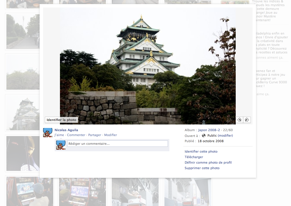Open Nicolas Aguila's profile link
Image resolution: width=291 pixels, height=206 pixels.
(66, 130)
